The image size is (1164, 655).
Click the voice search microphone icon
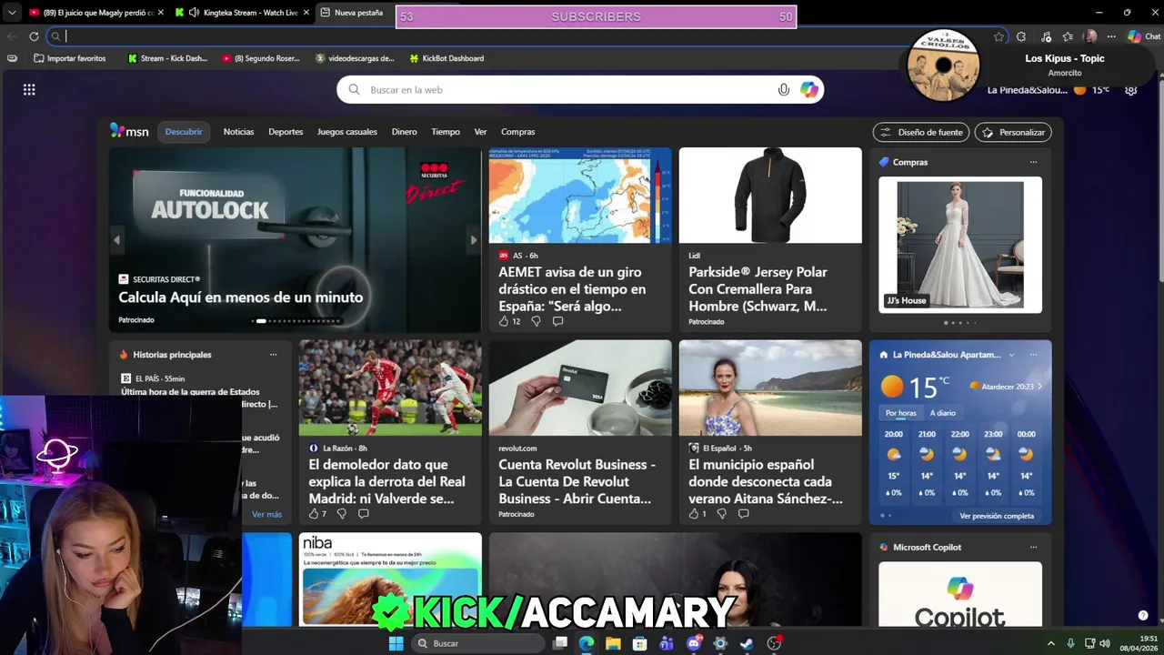pos(783,89)
